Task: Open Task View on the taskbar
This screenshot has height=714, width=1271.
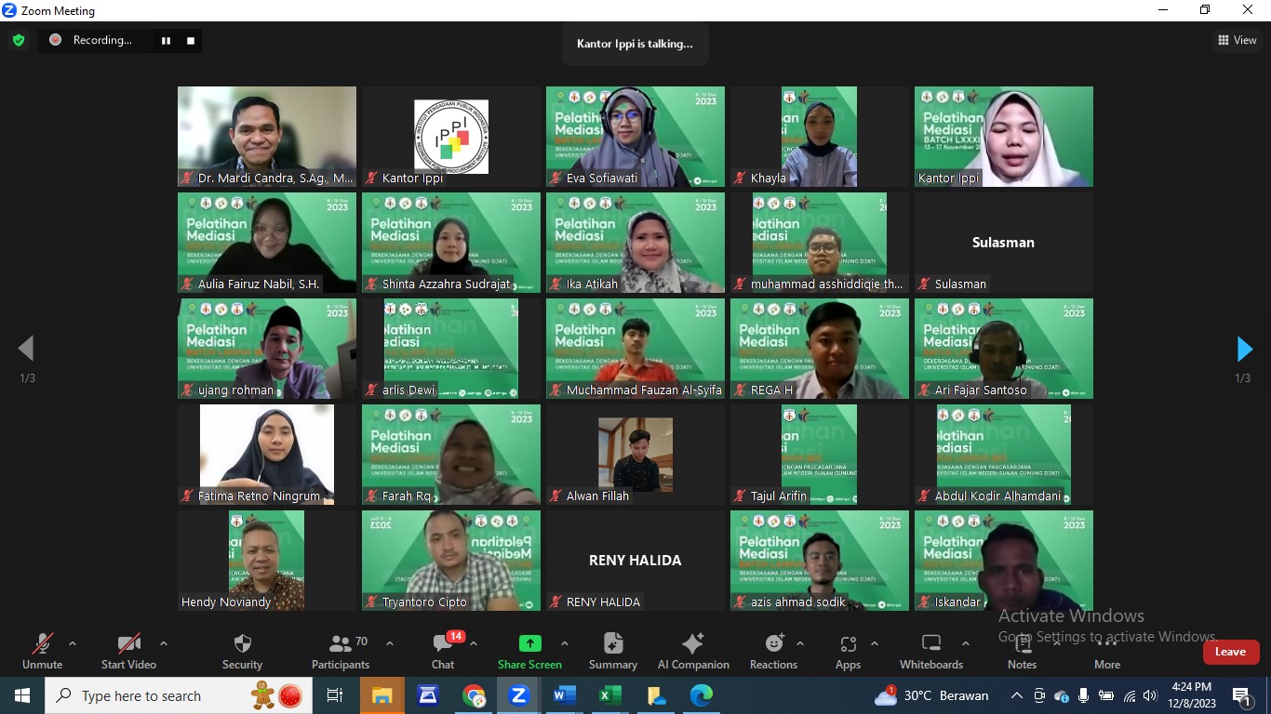Action: pos(335,695)
